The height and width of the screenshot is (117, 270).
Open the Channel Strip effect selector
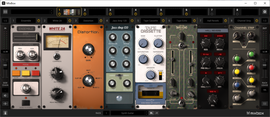[x=244, y=21]
